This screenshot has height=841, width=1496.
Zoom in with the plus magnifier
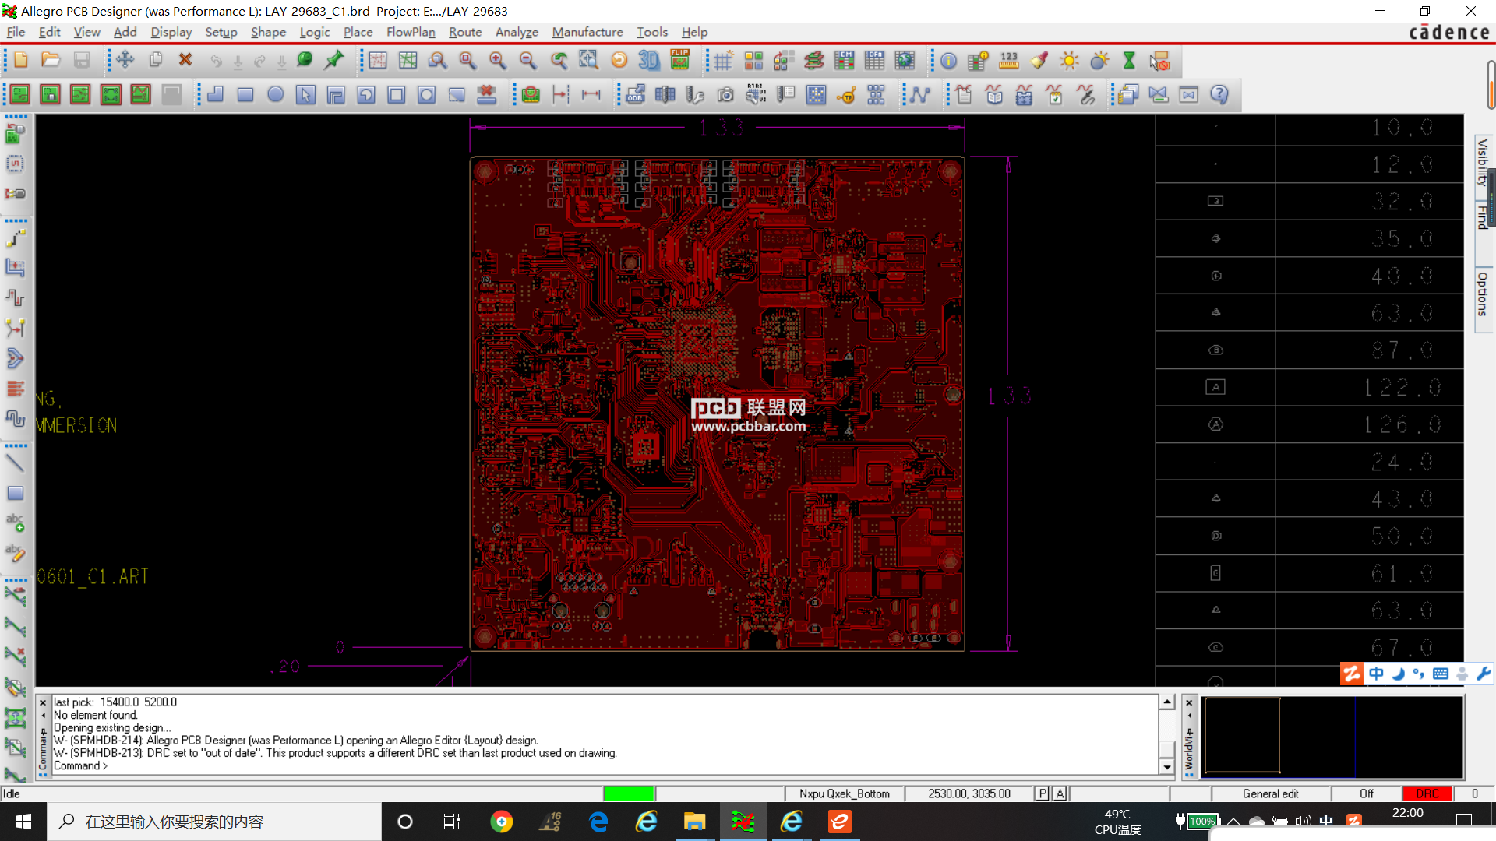tap(498, 61)
